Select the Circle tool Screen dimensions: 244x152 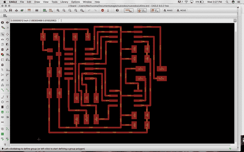[x=2, y=102]
